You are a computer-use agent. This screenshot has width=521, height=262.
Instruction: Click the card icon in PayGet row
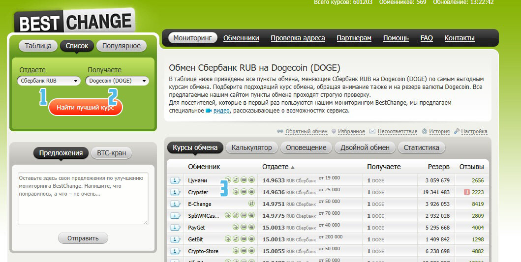coord(244,227)
